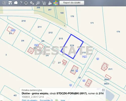This screenshot has width=126, height=101.
Task: Click parcel label 2/4 on map
Action: (23, 41)
